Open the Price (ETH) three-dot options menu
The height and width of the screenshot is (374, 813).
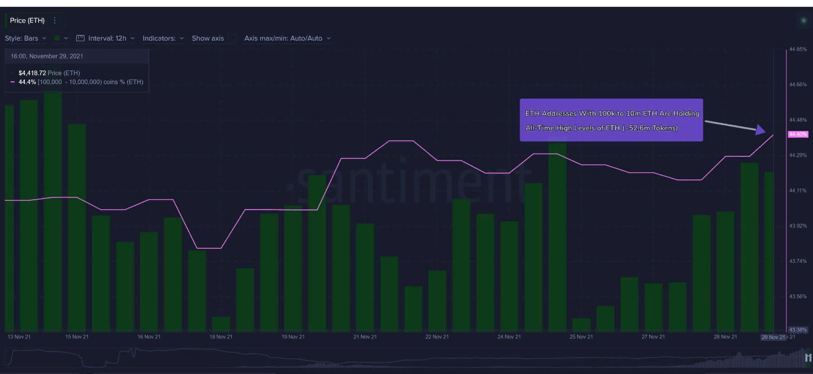tap(55, 21)
